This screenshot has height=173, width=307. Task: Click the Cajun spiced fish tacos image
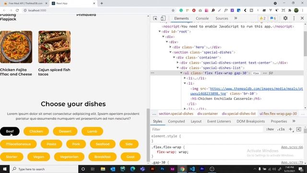[x=54, y=47]
